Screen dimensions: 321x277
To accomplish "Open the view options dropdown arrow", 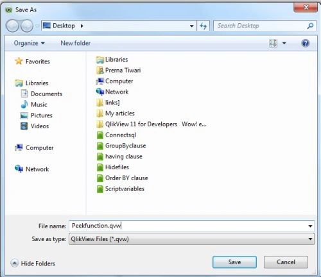I will point(284,43).
